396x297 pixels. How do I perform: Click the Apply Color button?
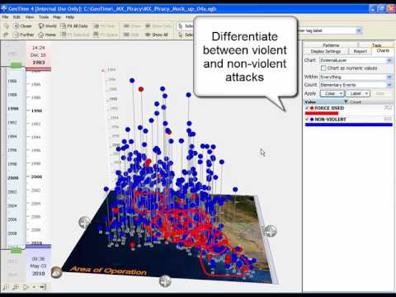point(332,93)
